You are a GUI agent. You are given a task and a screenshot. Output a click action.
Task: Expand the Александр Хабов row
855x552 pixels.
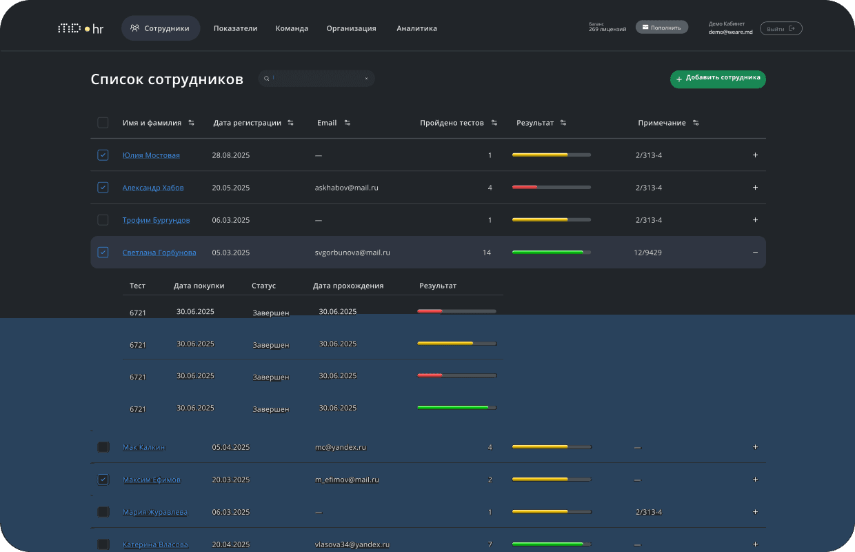[x=755, y=188]
